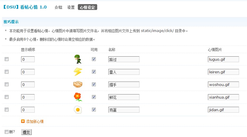This screenshot has width=247, height=137.
Task: Disable the 可用 checkbox for 雷人
Action: (94, 72)
